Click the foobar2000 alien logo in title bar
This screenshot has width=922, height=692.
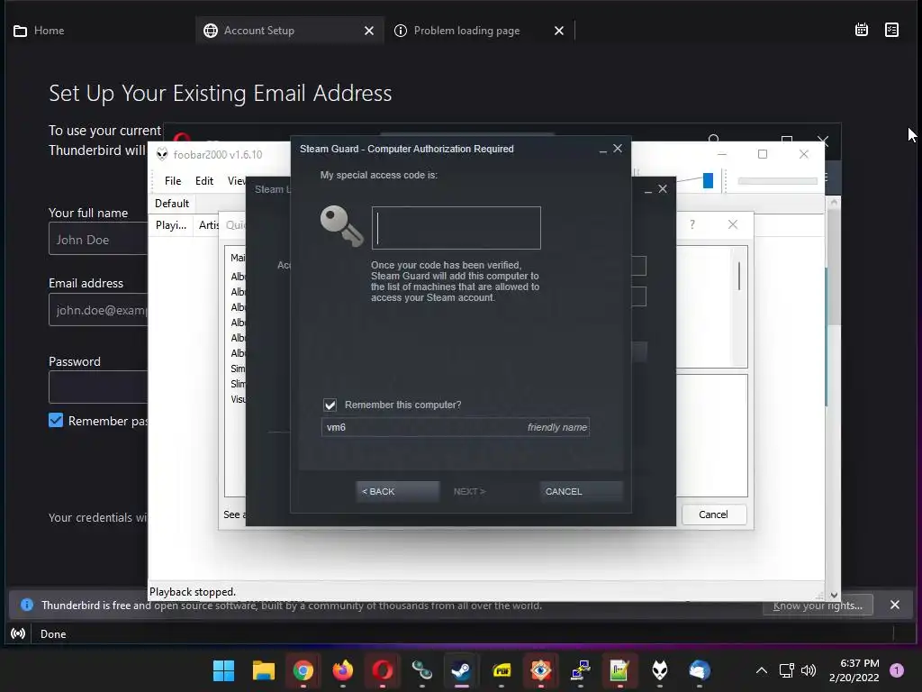[x=162, y=155]
